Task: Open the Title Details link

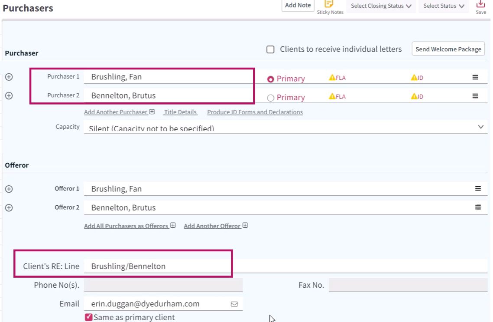Action: point(181,112)
